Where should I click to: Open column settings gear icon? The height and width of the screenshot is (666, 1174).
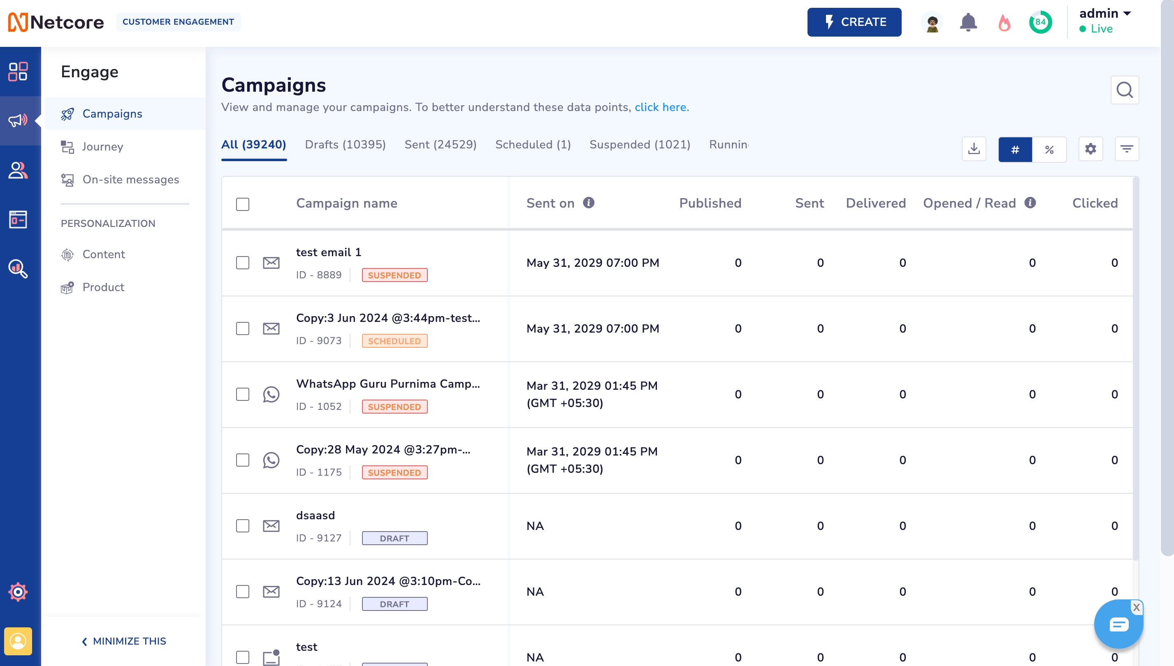tap(1090, 149)
